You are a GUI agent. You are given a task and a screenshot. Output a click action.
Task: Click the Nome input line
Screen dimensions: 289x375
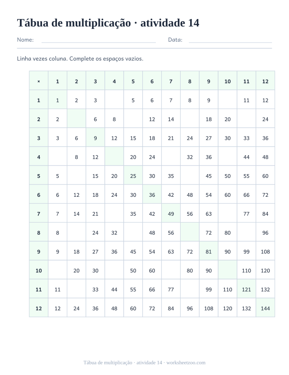click(98, 40)
